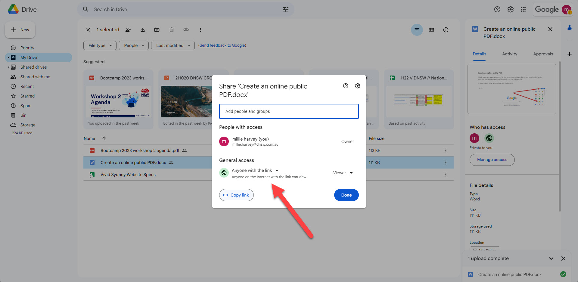Image resolution: width=578 pixels, height=282 pixels.
Task: Click the Drive logo
Action: pos(22,9)
